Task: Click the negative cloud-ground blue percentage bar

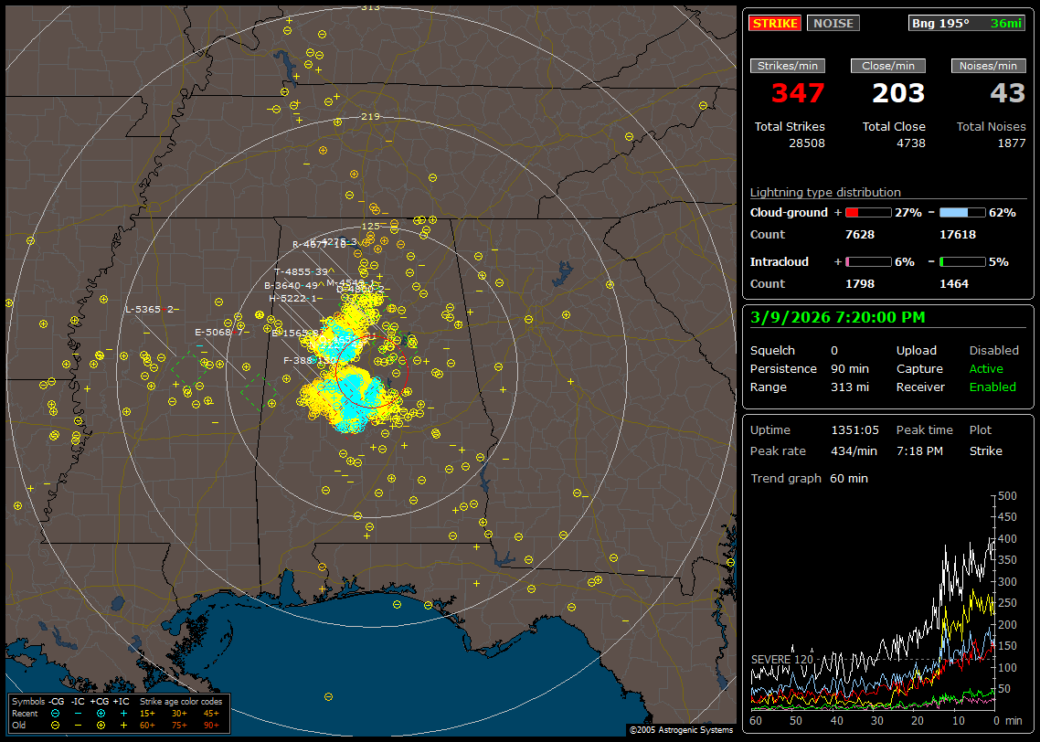Action: [x=962, y=212]
